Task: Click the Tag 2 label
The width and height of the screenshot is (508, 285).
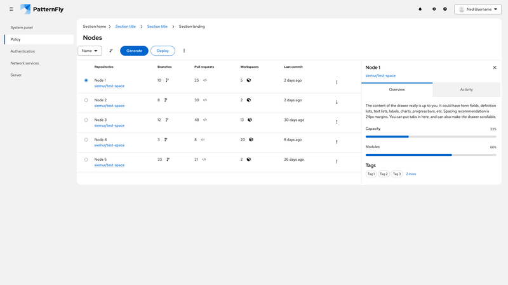Action: click(384, 174)
